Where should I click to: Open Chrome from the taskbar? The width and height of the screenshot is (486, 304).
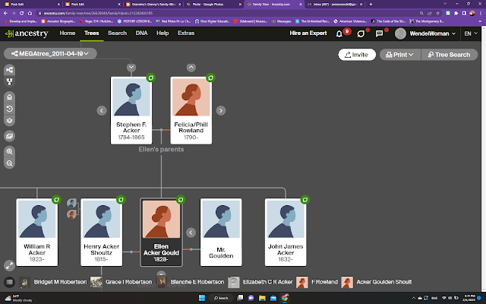pyautogui.click(x=285, y=298)
